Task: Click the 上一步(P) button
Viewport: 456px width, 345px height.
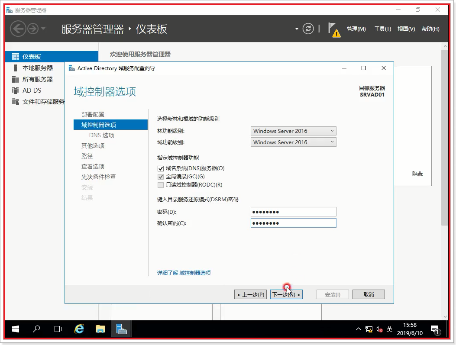Action: click(x=250, y=294)
